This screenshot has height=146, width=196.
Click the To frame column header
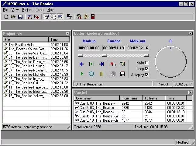[154, 98]
